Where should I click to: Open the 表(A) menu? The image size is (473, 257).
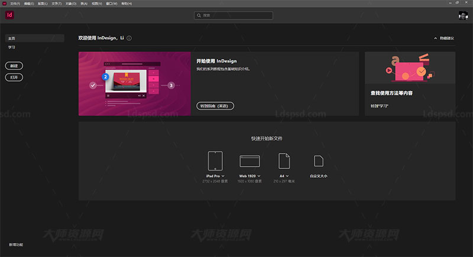[x=84, y=4]
